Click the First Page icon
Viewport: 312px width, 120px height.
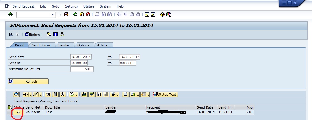[x=119, y=14]
